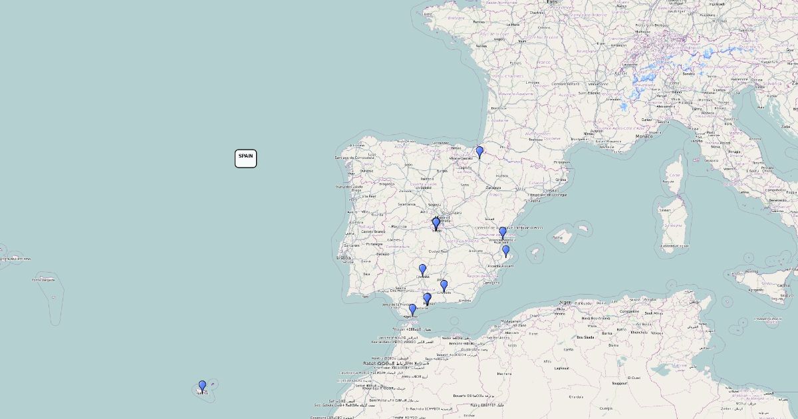Click the Badajoz city label
The image size is (798, 419).
(x=382, y=254)
